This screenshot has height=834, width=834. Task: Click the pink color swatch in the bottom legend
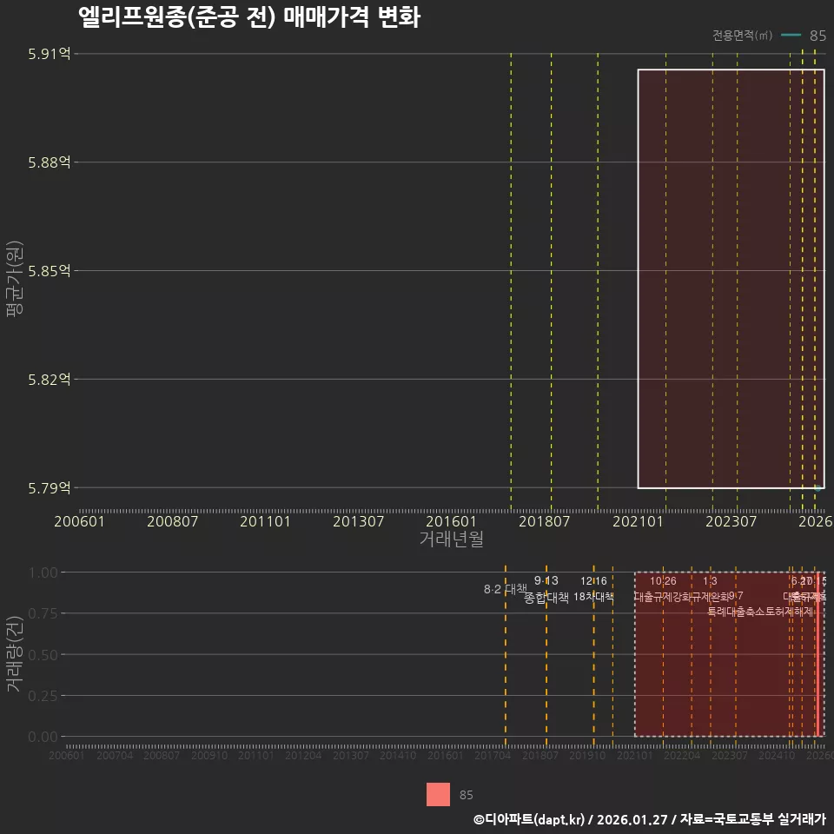coord(439,794)
